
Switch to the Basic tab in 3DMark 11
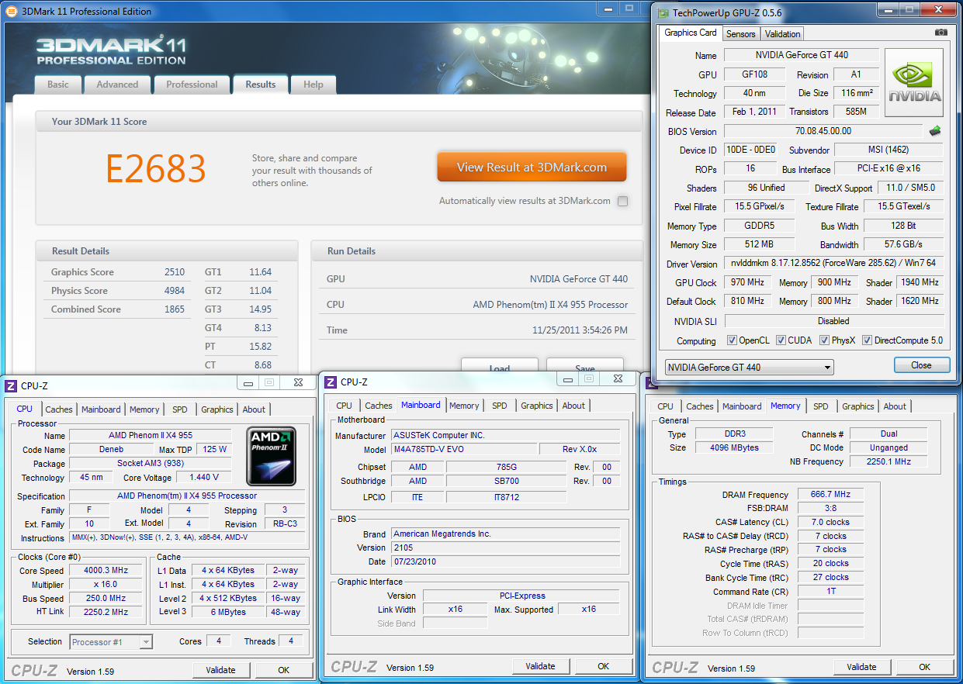pyautogui.click(x=58, y=85)
